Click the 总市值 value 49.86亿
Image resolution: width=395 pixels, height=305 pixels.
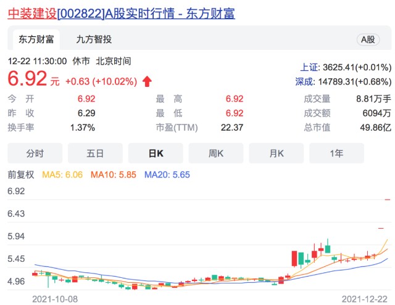(x=376, y=128)
